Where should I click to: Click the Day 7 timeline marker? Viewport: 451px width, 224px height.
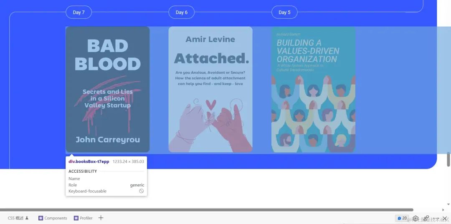pos(79,13)
